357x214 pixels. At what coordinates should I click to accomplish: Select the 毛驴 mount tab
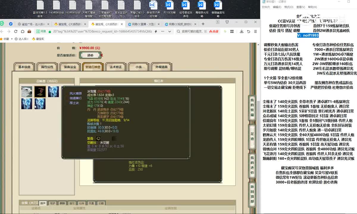click(x=53, y=203)
